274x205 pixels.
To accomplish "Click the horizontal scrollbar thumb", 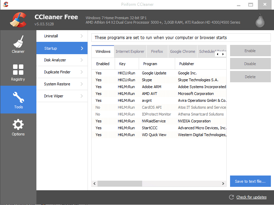I will point(120,183).
